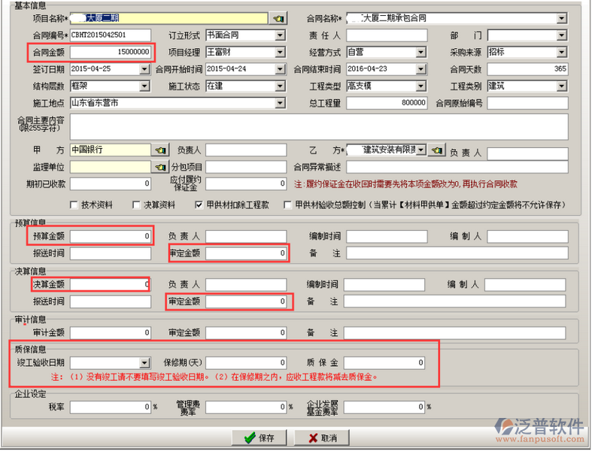Toggle the 甲供材验收总额控制 checkbox
The height and width of the screenshot is (451, 592).
pyautogui.click(x=287, y=204)
